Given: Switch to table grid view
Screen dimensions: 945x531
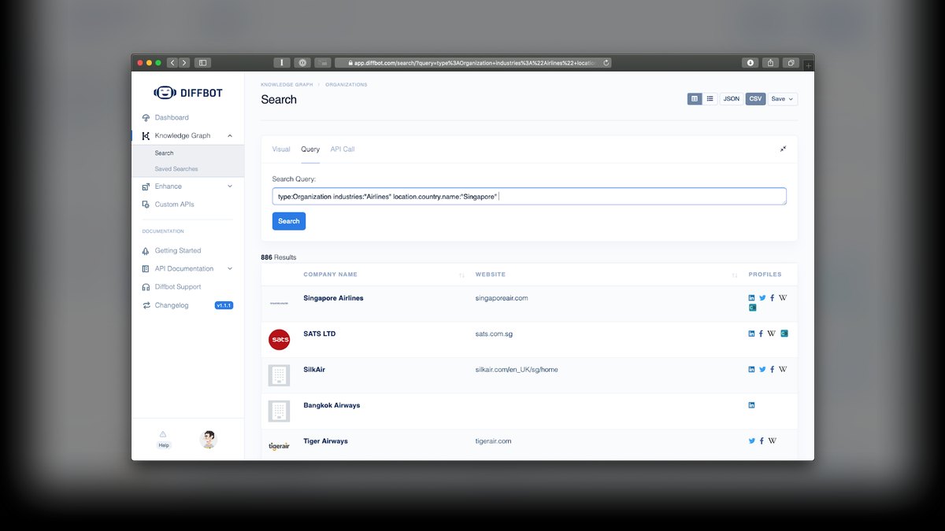Looking at the screenshot, I should [694, 99].
